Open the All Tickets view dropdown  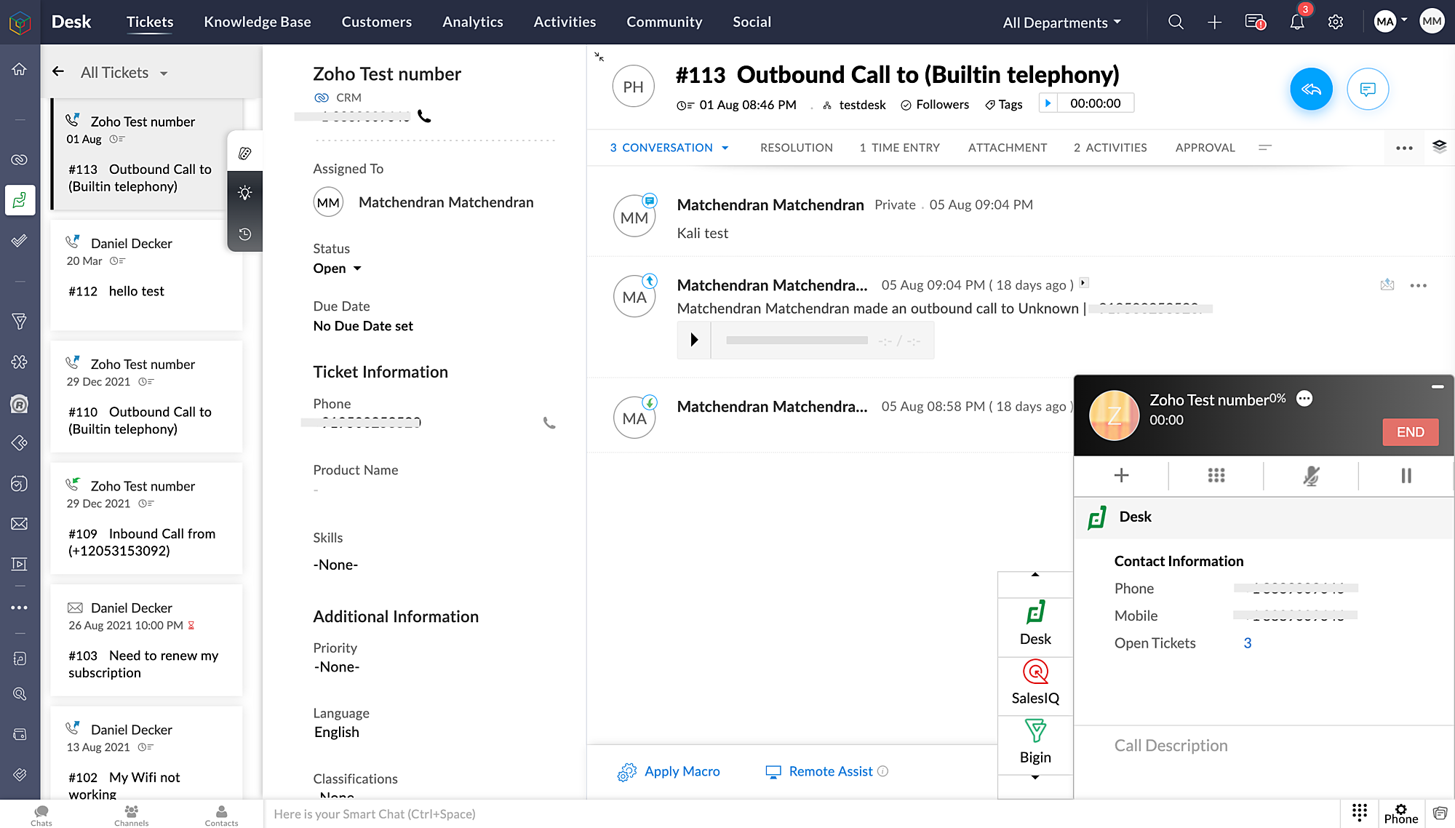[124, 73]
